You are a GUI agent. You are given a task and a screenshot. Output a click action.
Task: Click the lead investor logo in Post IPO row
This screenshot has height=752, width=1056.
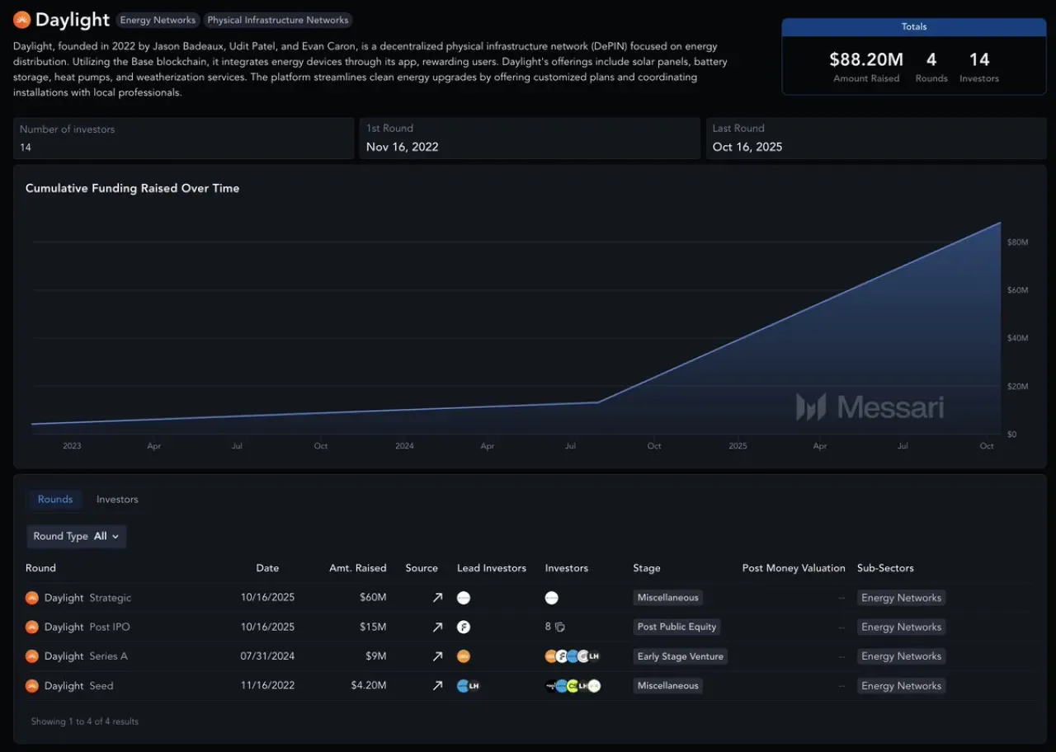pyautogui.click(x=464, y=627)
